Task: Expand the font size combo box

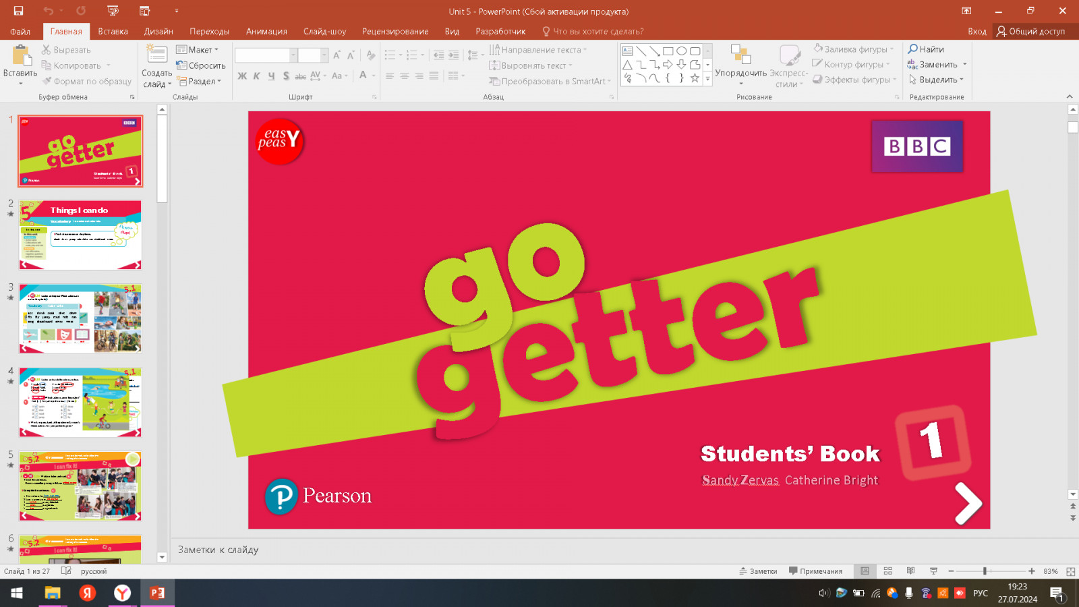Action: pyautogui.click(x=324, y=55)
